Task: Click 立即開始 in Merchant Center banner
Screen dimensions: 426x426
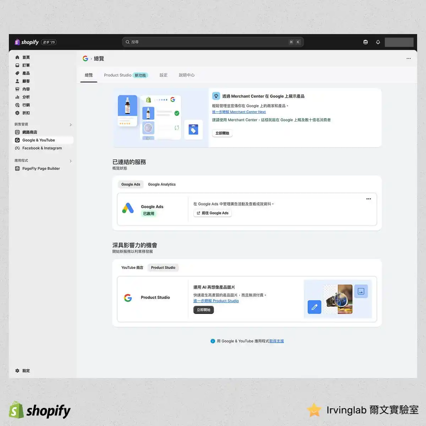Action: pyautogui.click(x=222, y=133)
